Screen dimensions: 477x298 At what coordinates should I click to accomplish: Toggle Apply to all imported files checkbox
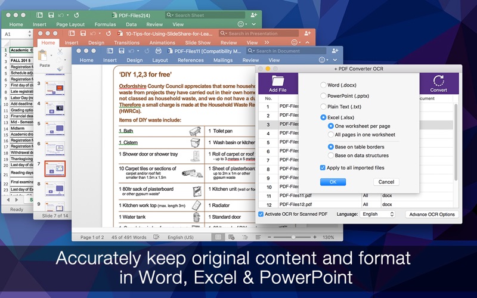[x=323, y=167]
